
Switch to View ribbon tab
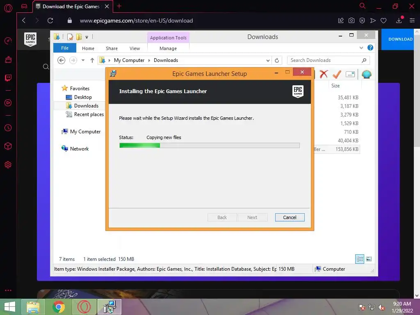point(135,48)
